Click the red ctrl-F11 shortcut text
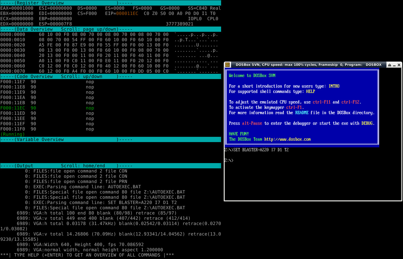Image resolution: width=403 pixels, height=259 pixels. point(322,102)
